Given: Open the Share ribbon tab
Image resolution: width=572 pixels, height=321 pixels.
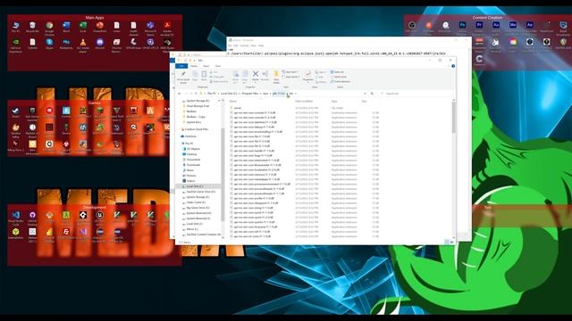Looking at the screenshot, I should [206, 66].
